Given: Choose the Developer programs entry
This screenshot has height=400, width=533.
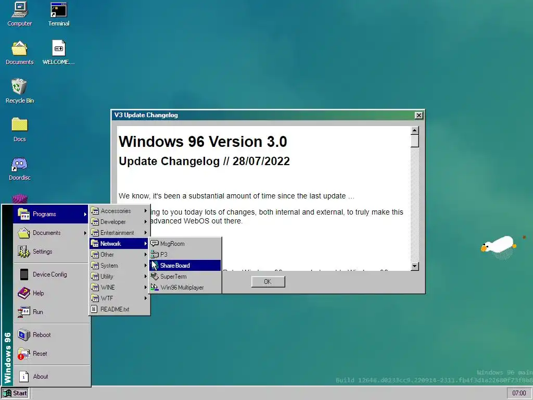Looking at the screenshot, I should coord(119,222).
